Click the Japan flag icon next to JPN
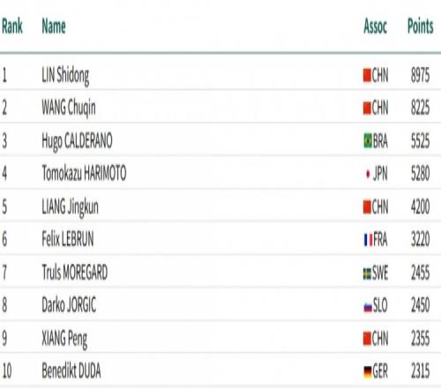441x388 pixels. (368, 174)
